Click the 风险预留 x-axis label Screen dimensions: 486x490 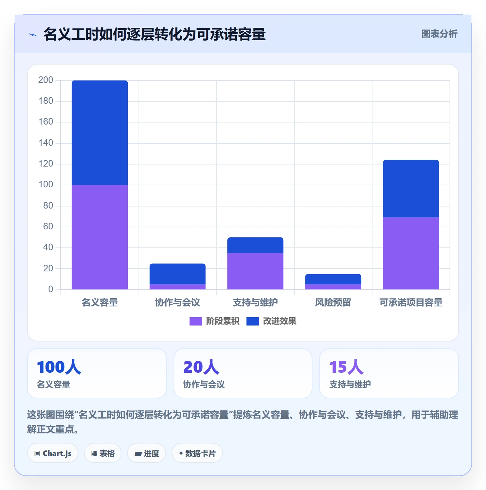333,303
